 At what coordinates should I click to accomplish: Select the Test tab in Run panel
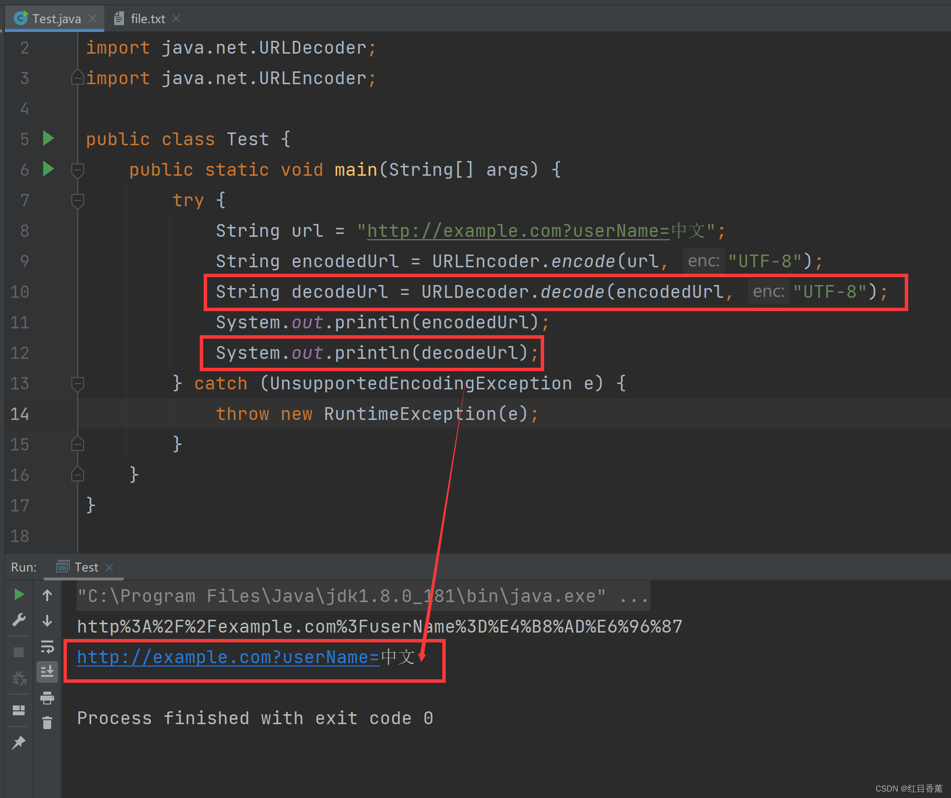point(86,567)
